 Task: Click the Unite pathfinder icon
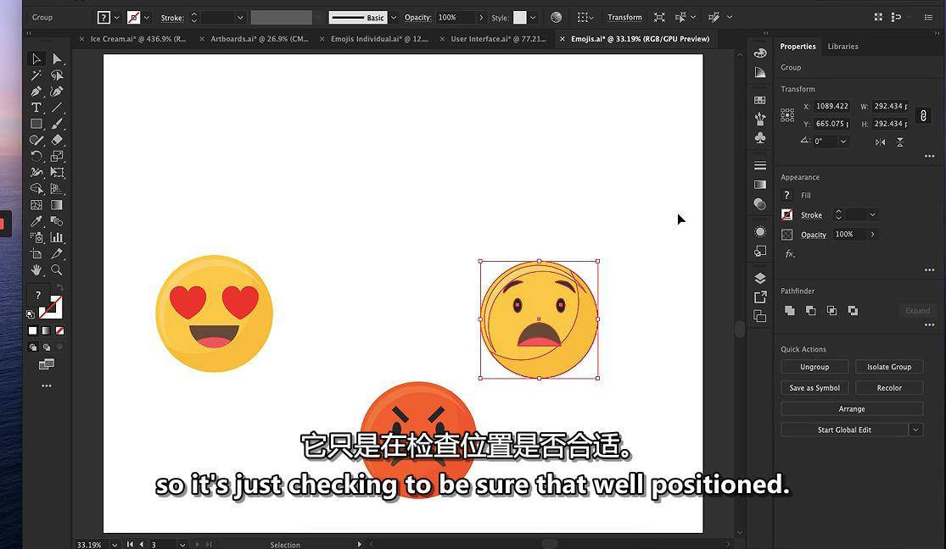click(x=790, y=311)
